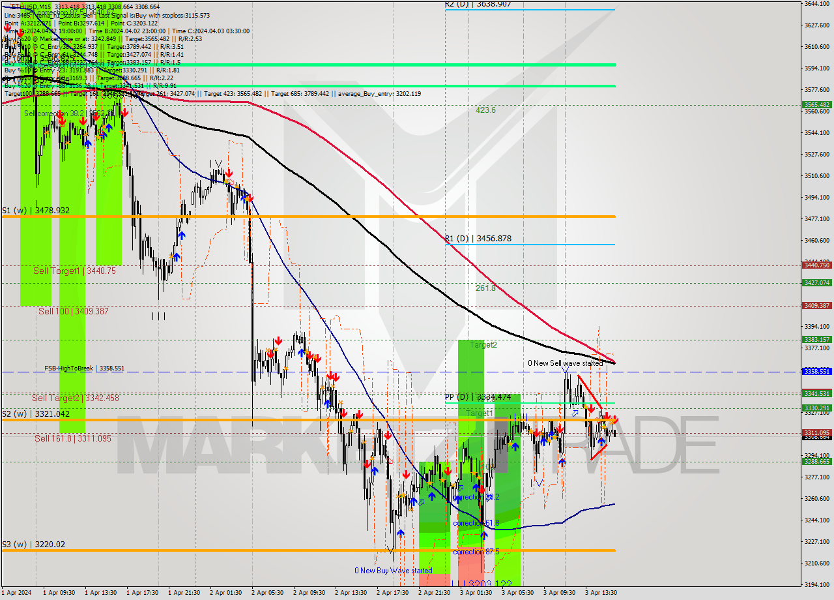Click the Sell 161.8 3311.095 label
834x600 pixels.
pos(73,438)
